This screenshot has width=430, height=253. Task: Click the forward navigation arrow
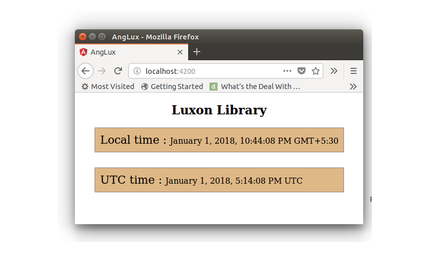102,71
